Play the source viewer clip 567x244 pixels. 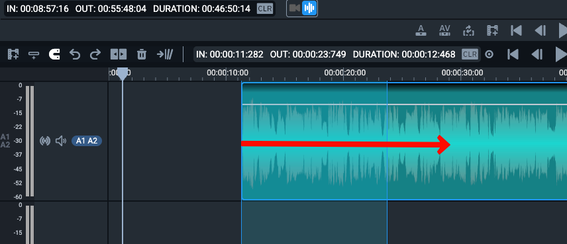[562, 30]
